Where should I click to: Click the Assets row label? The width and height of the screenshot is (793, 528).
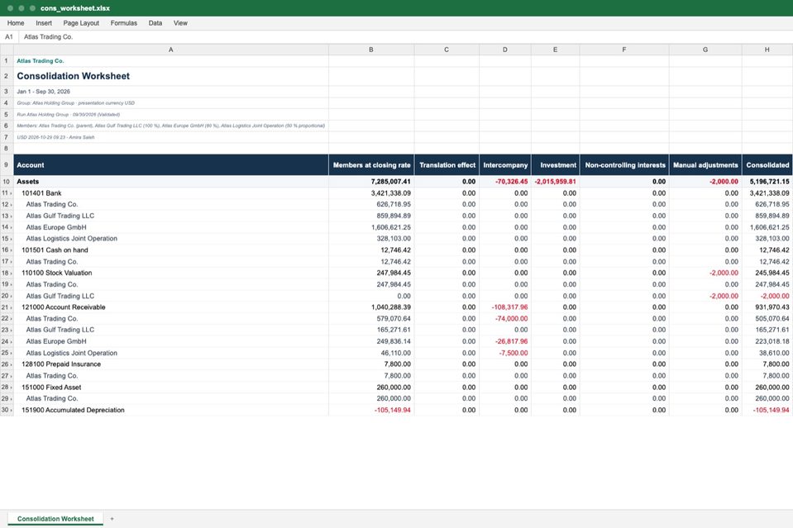[171, 182]
